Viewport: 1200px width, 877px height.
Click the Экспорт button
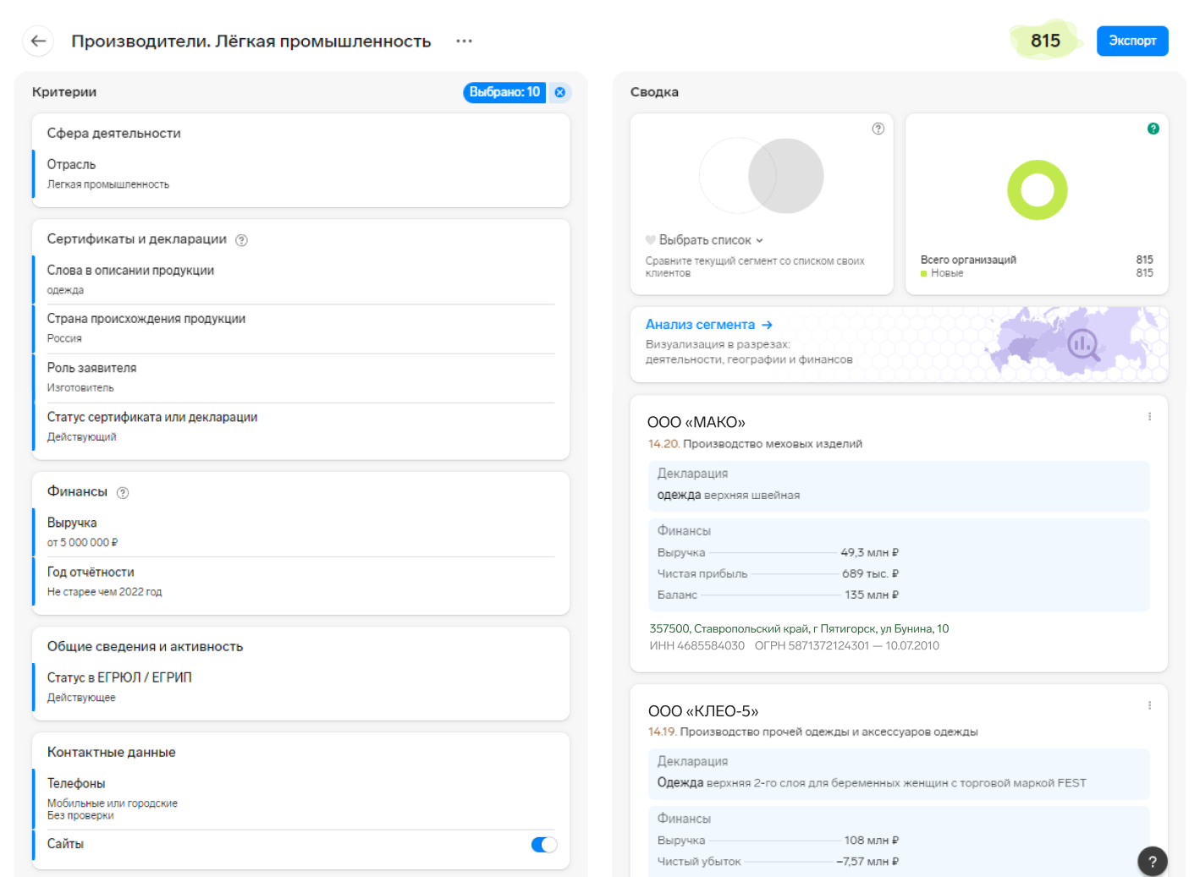point(1132,41)
